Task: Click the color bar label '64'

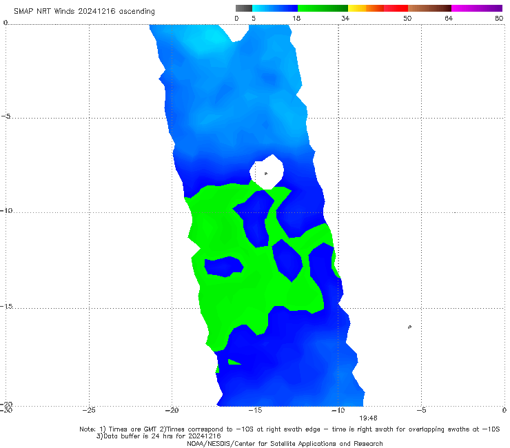Action: click(449, 18)
